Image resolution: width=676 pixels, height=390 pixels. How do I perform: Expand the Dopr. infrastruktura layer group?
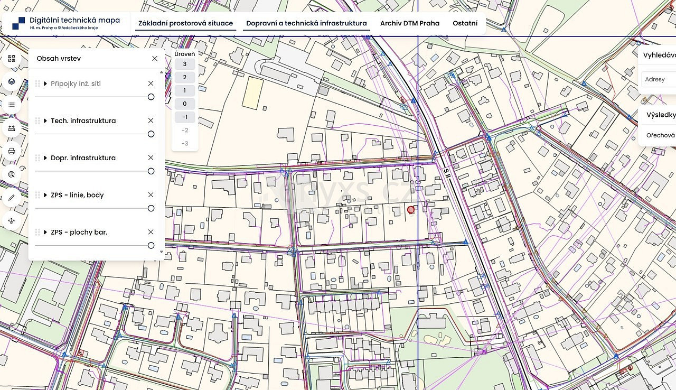pos(46,157)
